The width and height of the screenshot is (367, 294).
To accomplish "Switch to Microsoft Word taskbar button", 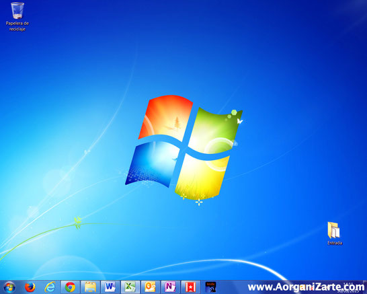I will click(x=110, y=287).
